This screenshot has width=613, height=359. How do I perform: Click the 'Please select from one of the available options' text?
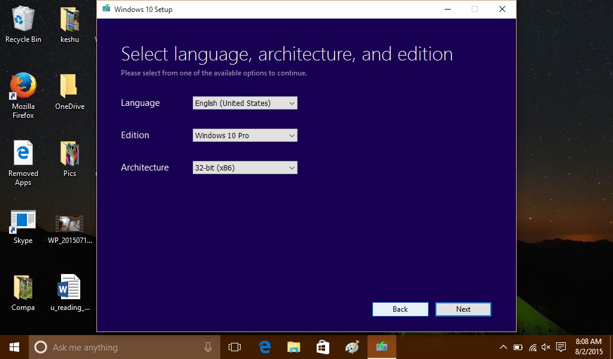(x=214, y=73)
